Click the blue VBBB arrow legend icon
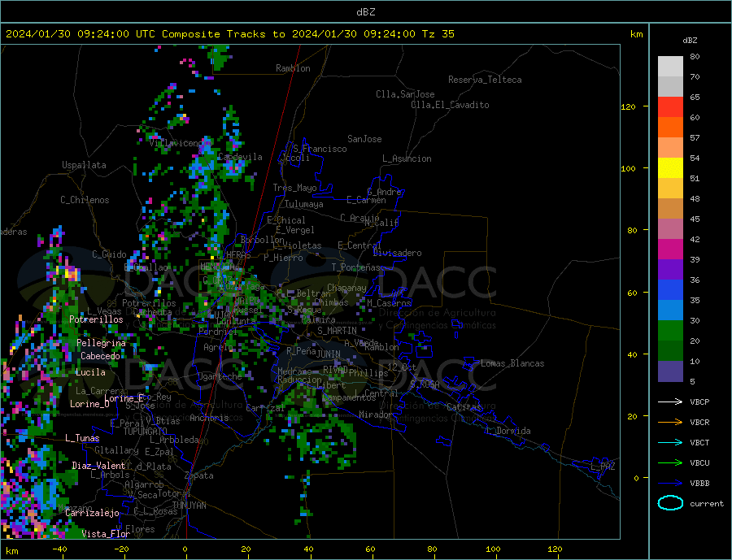The image size is (732, 560). [x=670, y=483]
